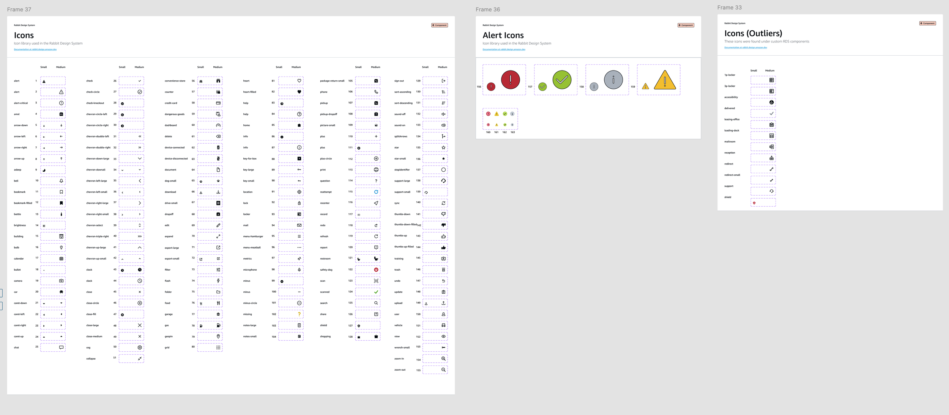
Task: Select the check-circle icon in row 27
Action: point(140,92)
